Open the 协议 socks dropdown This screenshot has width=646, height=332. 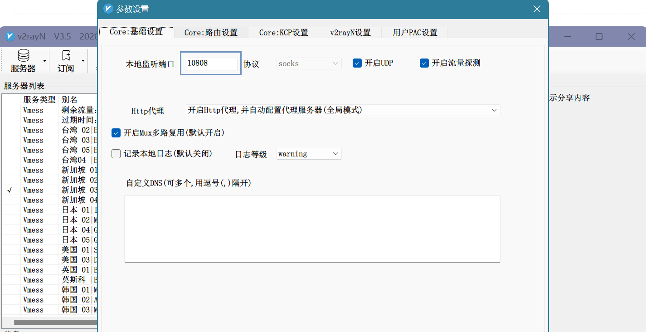[309, 63]
